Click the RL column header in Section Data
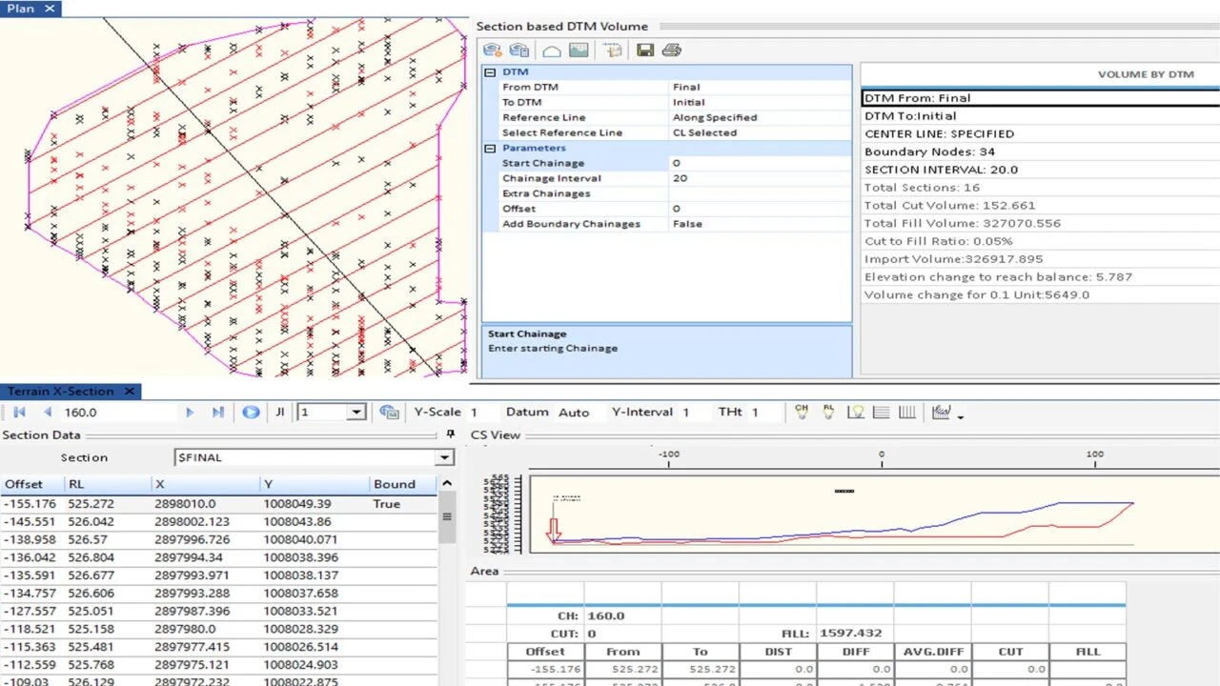 (x=107, y=484)
